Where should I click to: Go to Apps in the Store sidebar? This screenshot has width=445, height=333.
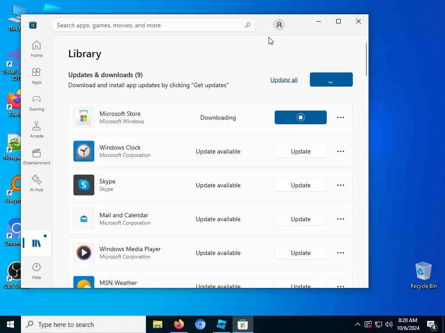tap(37, 76)
